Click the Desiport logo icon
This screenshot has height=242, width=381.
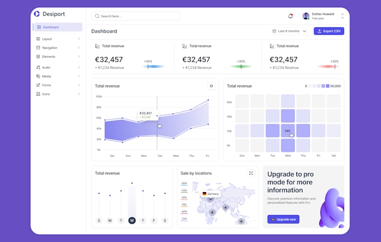[36, 14]
